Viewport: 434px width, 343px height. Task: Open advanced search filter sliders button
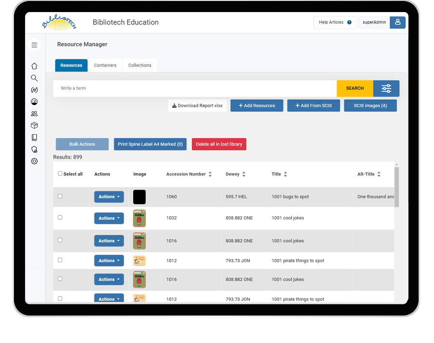click(386, 88)
